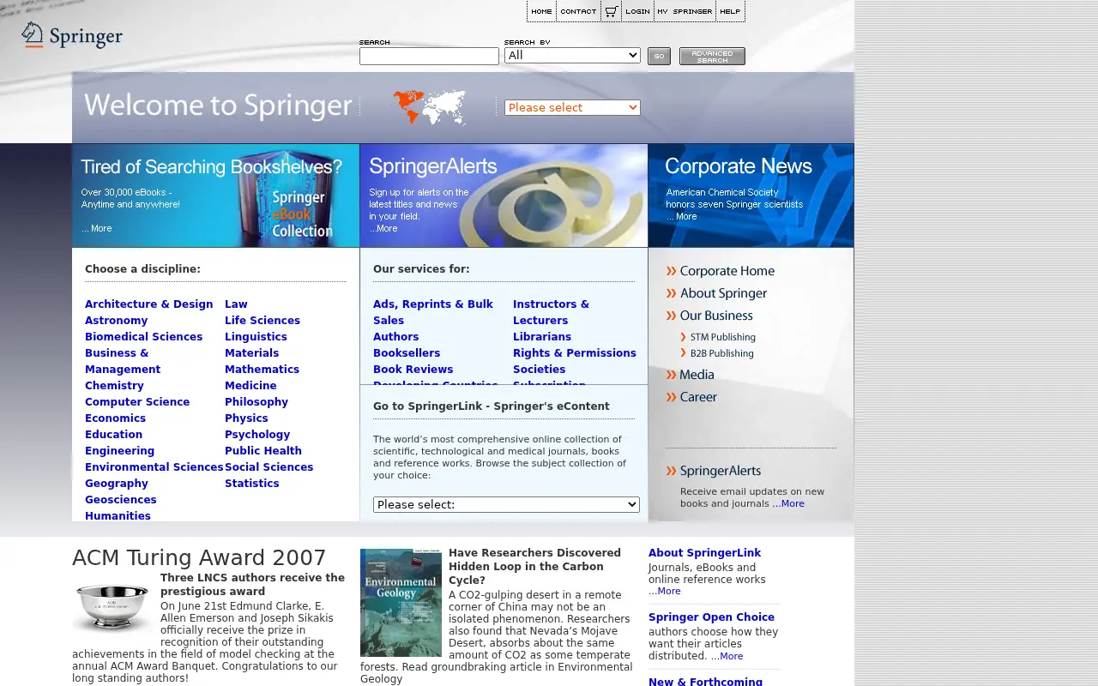Image resolution: width=1098 pixels, height=686 pixels.
Task: Open the Societies services link
Action: click(x=539, y=370)
